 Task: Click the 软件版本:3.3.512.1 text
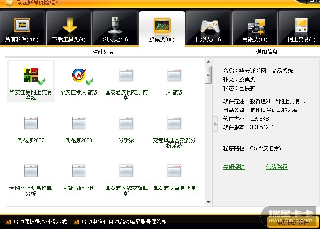pyautogui.click(x=248, y=127)
